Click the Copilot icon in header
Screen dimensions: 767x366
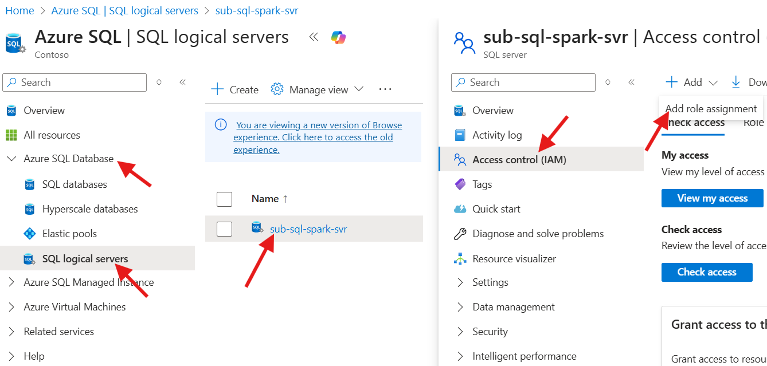tap(338, 38)
